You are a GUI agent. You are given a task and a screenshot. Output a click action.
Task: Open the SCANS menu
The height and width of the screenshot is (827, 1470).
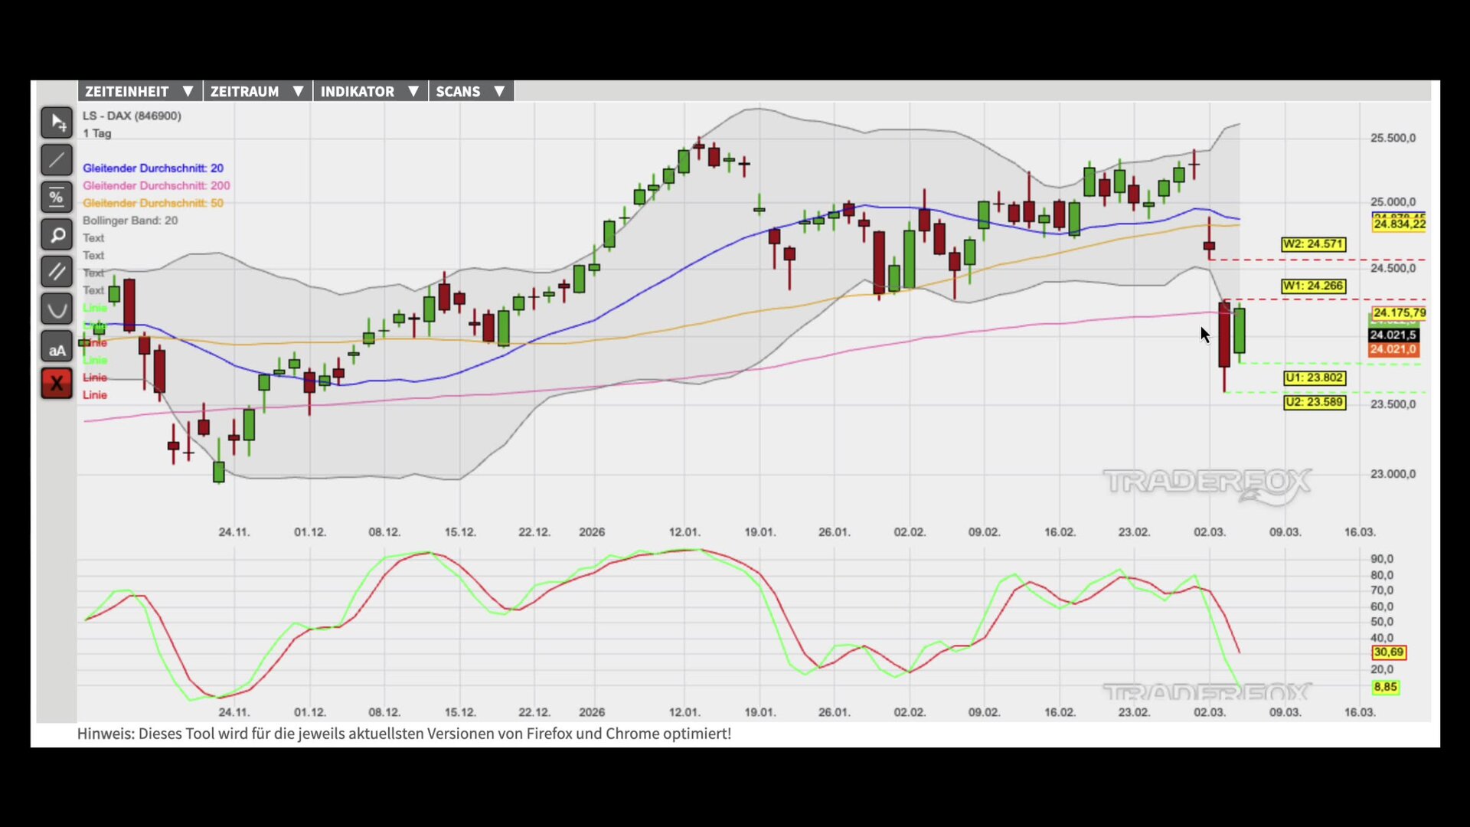pos(470,91)
